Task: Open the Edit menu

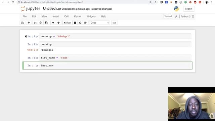Action: [34, 16]
